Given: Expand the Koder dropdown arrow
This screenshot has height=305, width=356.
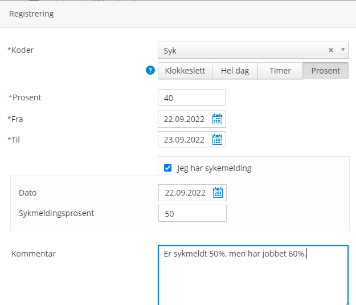Looking at the screenshot, I should [343, 50].
